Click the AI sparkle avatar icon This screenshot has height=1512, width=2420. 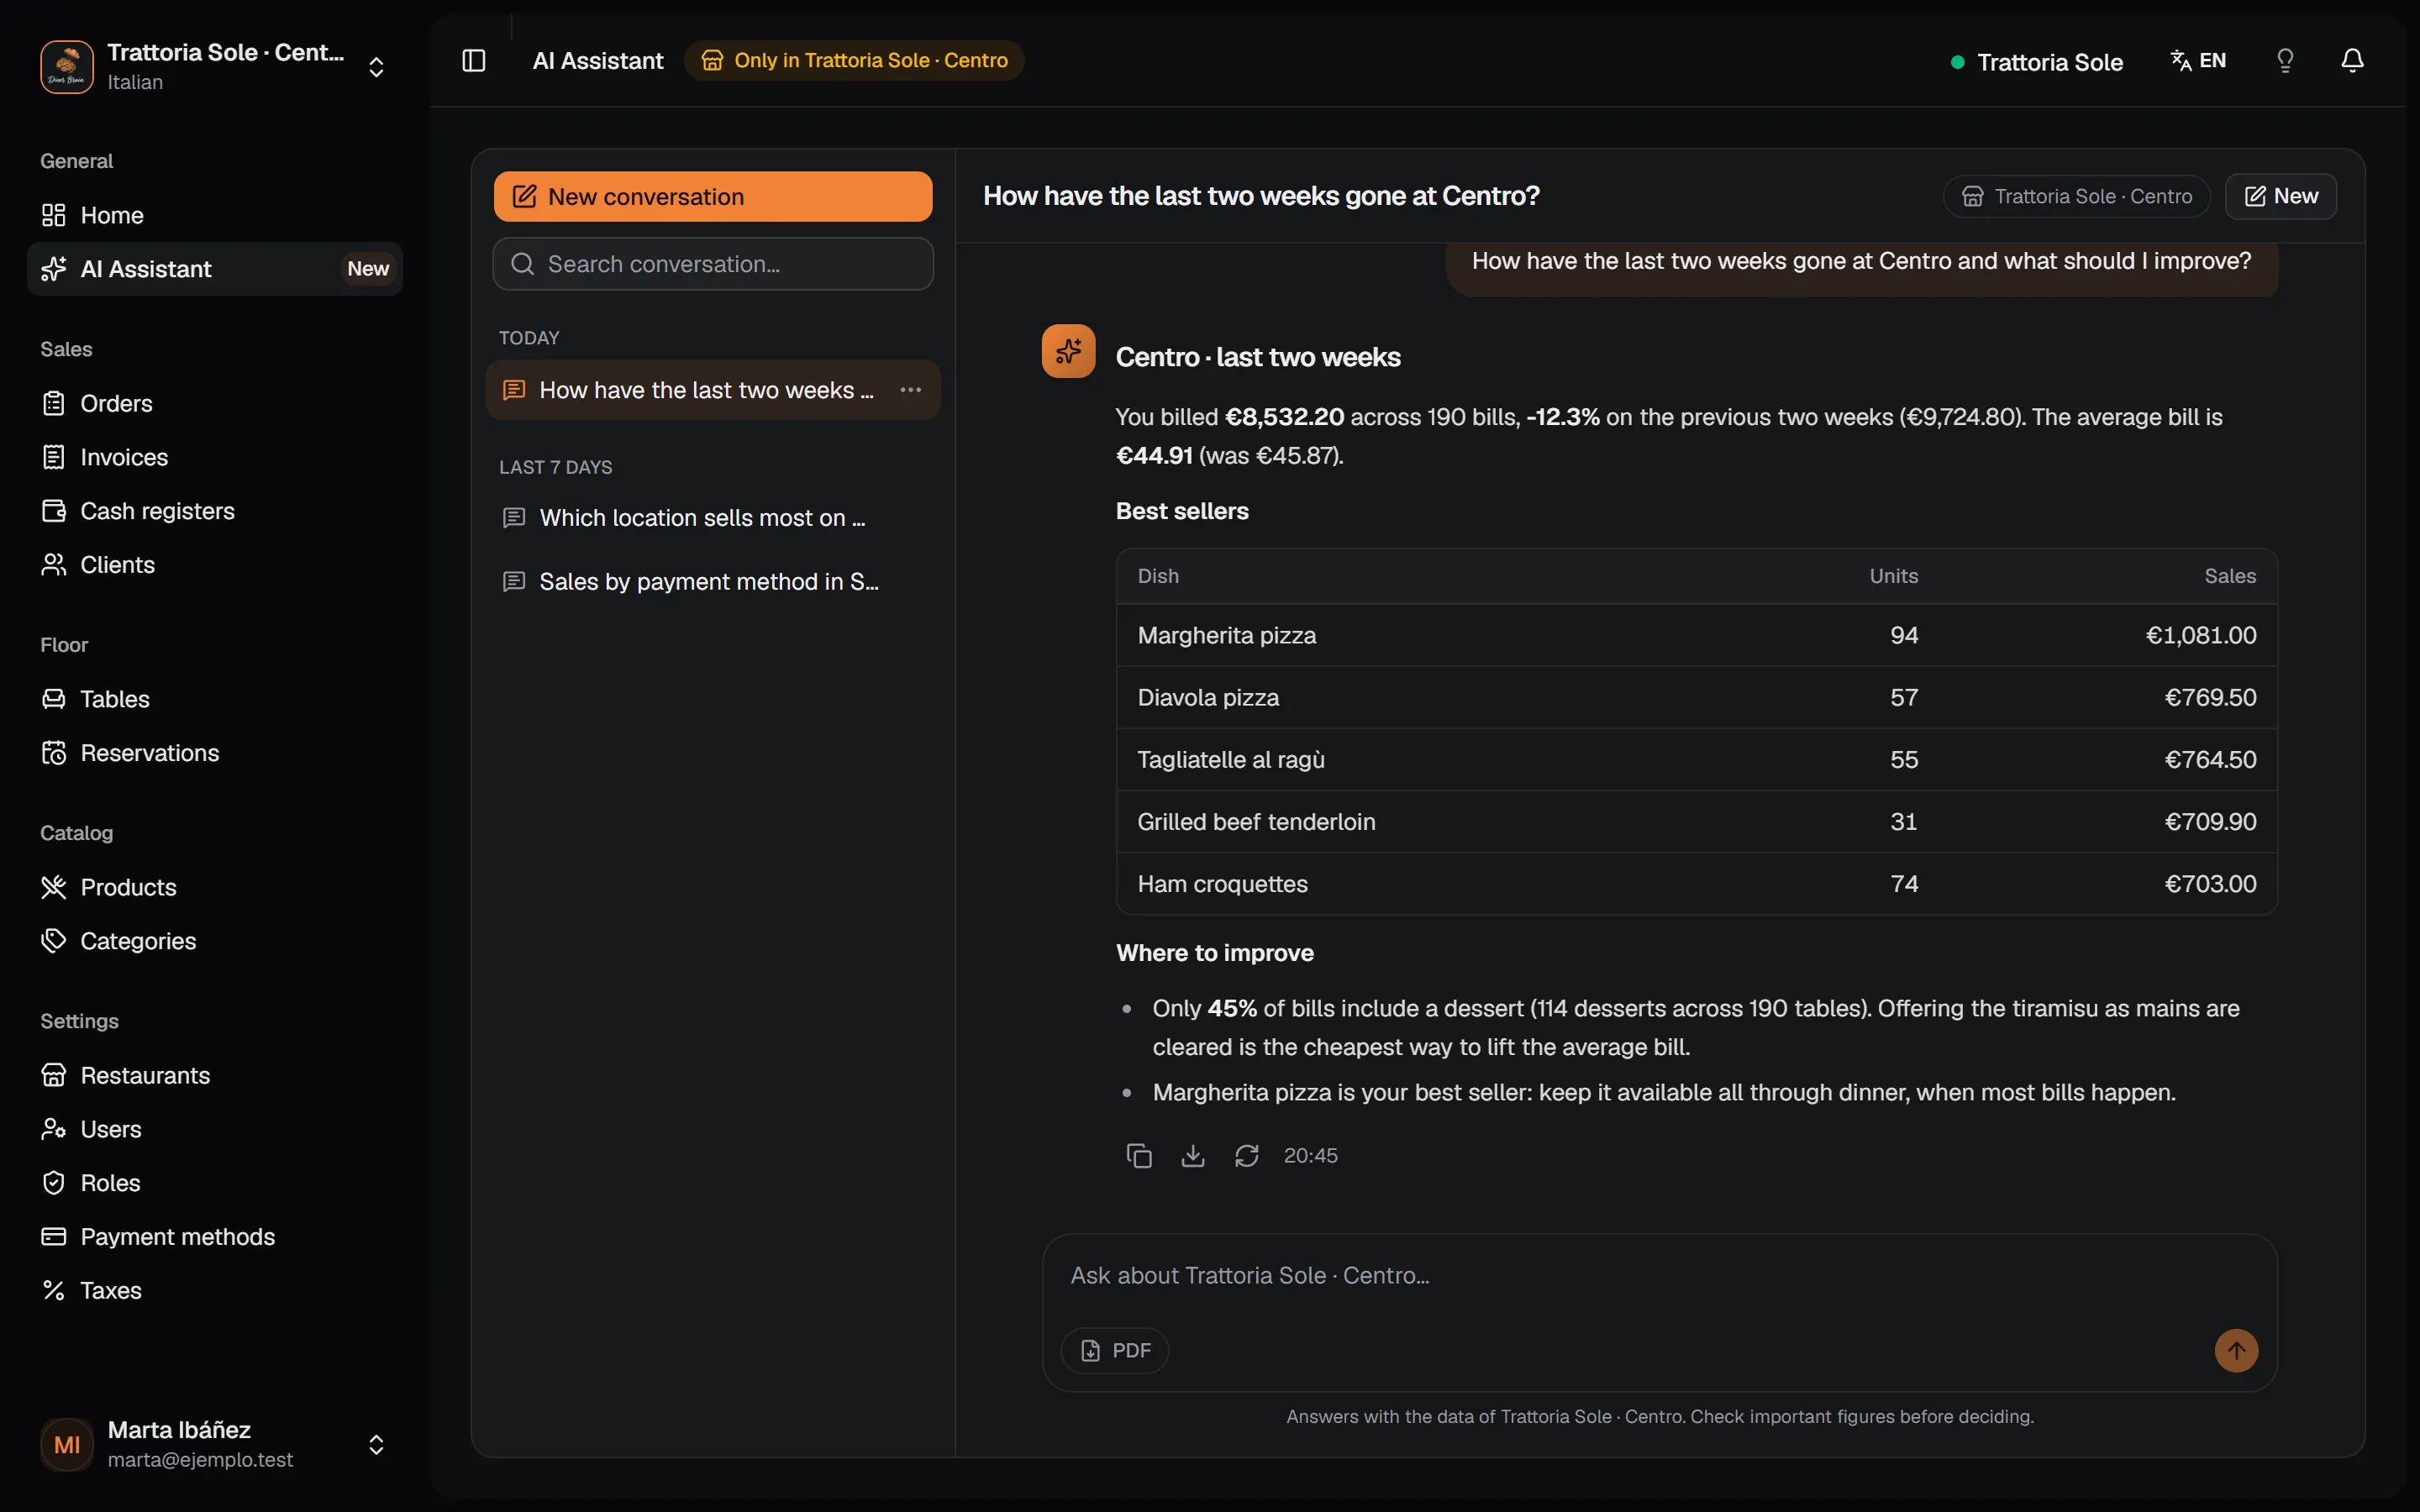click(1068, 351)
